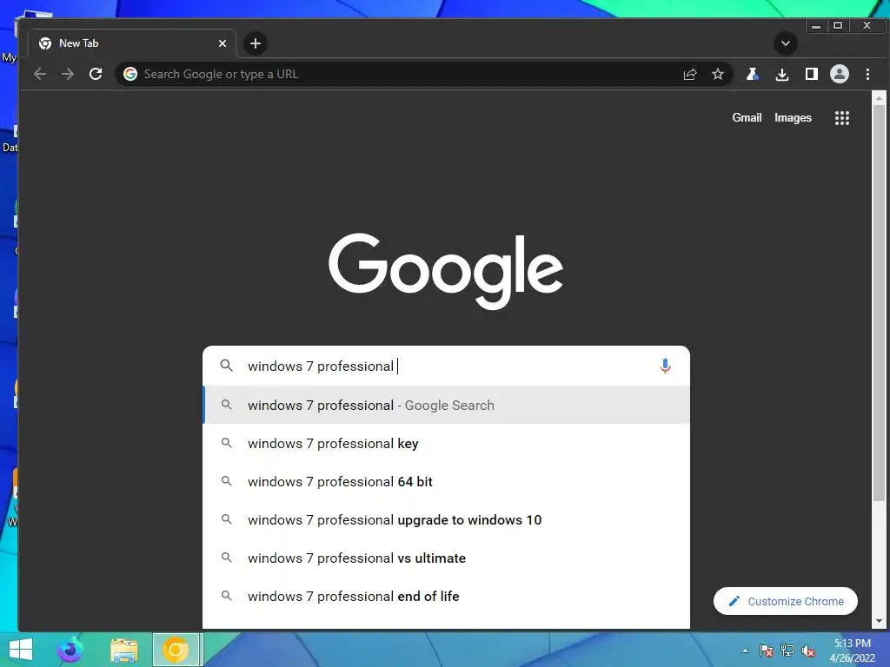Image resolution: width=890 pixels, height=667 pixels.
Task: Open the Chrome Labs flask icon
Action: [753, 75]
